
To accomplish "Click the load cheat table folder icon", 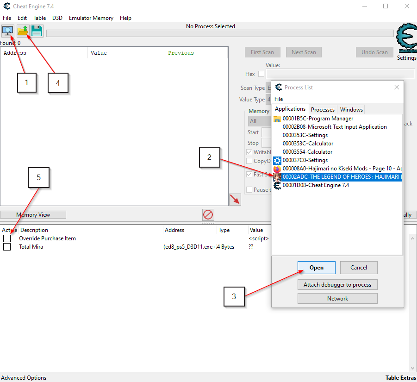I will pos(23,31).
